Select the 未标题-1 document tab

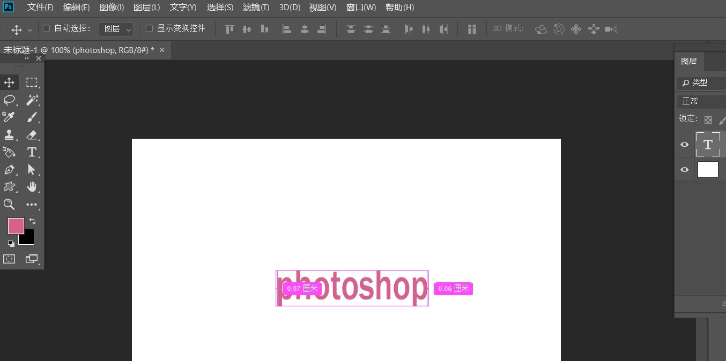tap(79, 50)
